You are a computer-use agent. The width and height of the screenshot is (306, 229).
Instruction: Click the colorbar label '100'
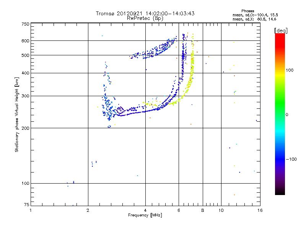pos(290,70)
